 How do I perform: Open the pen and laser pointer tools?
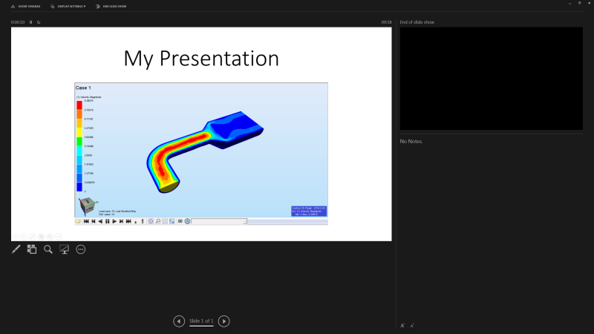[x=16, y=249]
